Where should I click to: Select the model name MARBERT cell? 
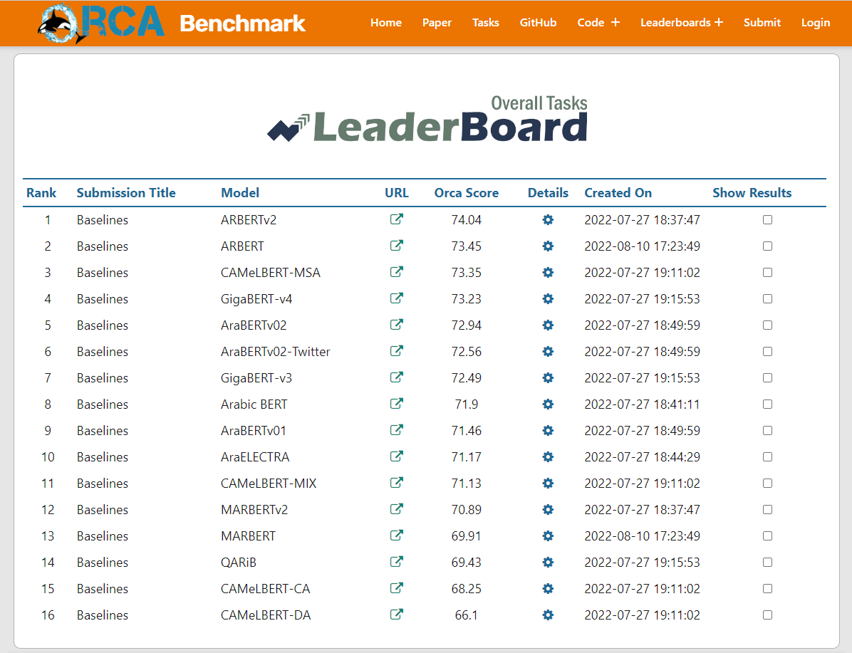pyautogui.click(x=249, y=536)
